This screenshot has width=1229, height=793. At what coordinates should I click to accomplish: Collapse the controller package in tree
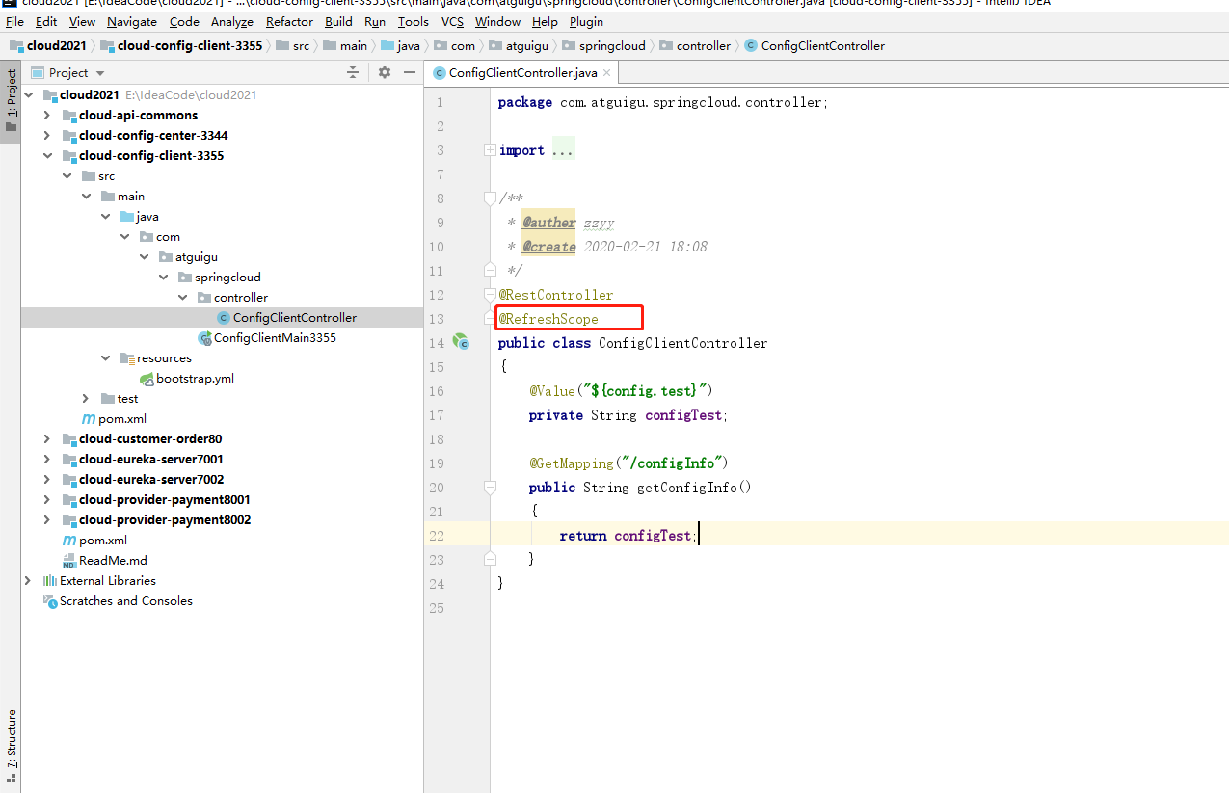(x=182, y=298)
